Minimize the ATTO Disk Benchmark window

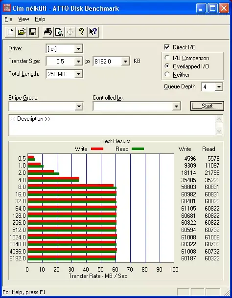(201, 8)
